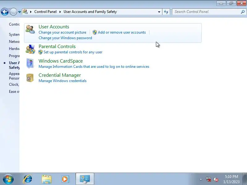Image resolution: width=247 pixels, height=185 pixels.
Task: Open Programs sidebar category
Action: 14,56
